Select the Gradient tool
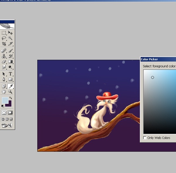Viewport: 176px width, 173px height. click(x=11, y=62)
